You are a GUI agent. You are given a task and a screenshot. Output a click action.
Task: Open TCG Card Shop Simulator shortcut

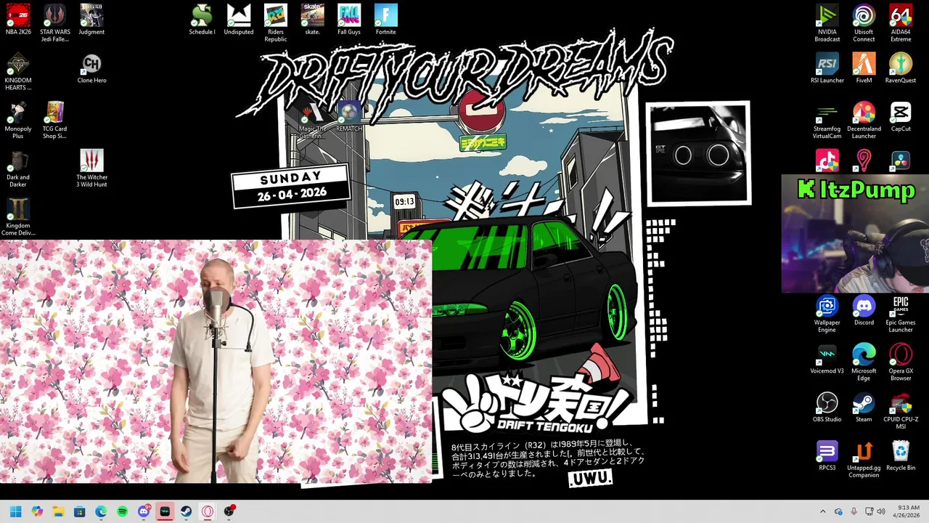tap(55, 120)
